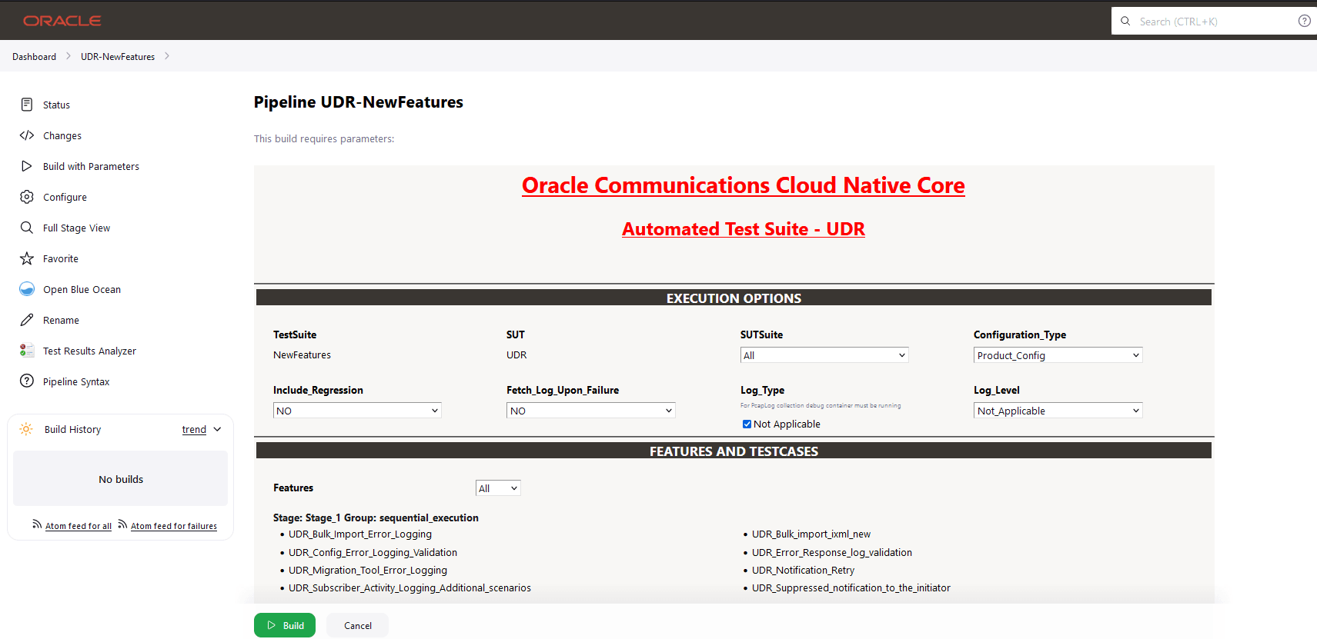The height and width of the screenshot is (639, 1317).
Task: Open Status in the sidebar
Action: click(56, 105)
